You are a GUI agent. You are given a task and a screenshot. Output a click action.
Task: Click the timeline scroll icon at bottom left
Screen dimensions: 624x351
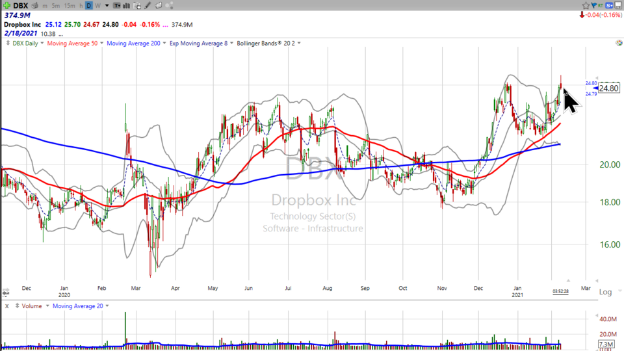pos(6,292)
